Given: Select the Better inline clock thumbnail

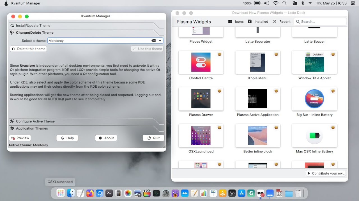Looking at the screenshot, I should click(x=258, y=135).
